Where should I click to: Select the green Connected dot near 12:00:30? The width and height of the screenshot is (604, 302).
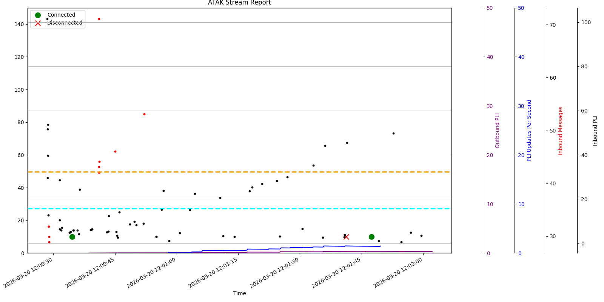(x=72, y=237)
